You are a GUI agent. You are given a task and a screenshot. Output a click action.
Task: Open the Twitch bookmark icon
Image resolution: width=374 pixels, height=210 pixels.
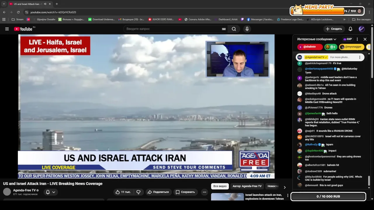(x=242, y=20)
